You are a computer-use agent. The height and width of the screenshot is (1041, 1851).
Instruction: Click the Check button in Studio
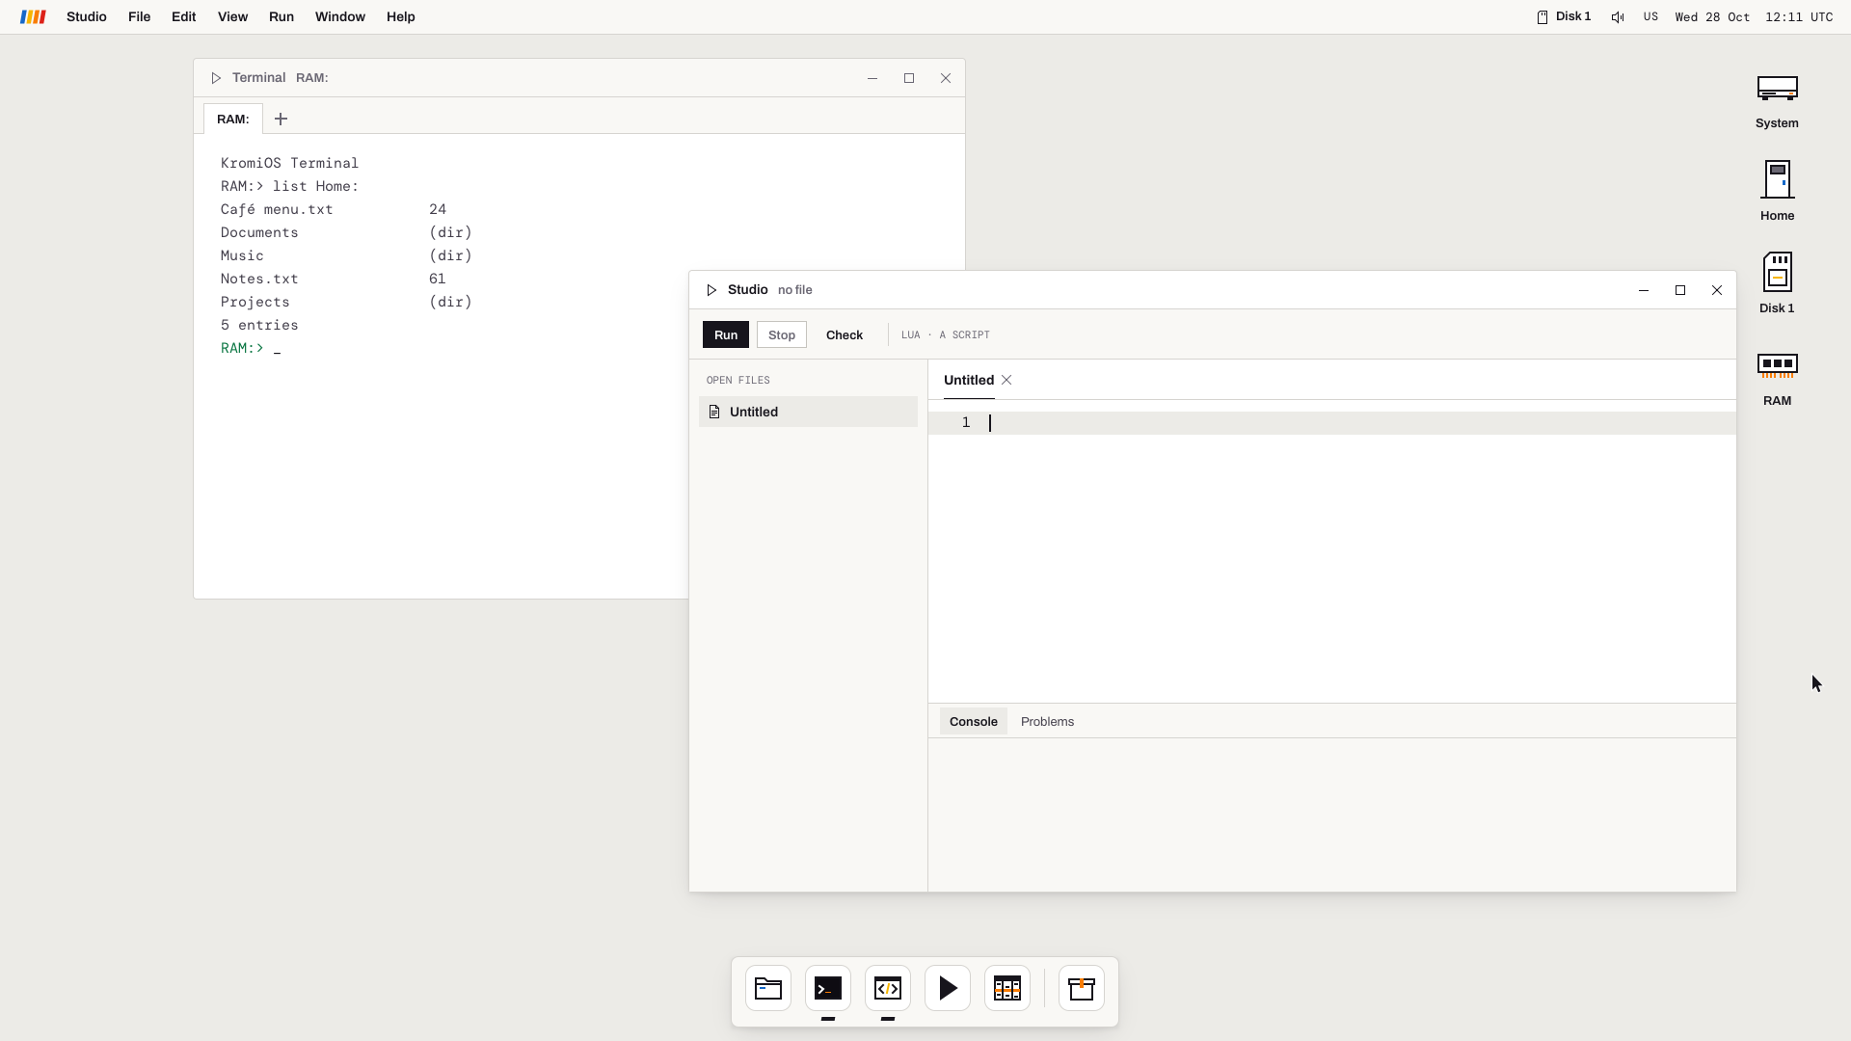[x=845, y=334]
